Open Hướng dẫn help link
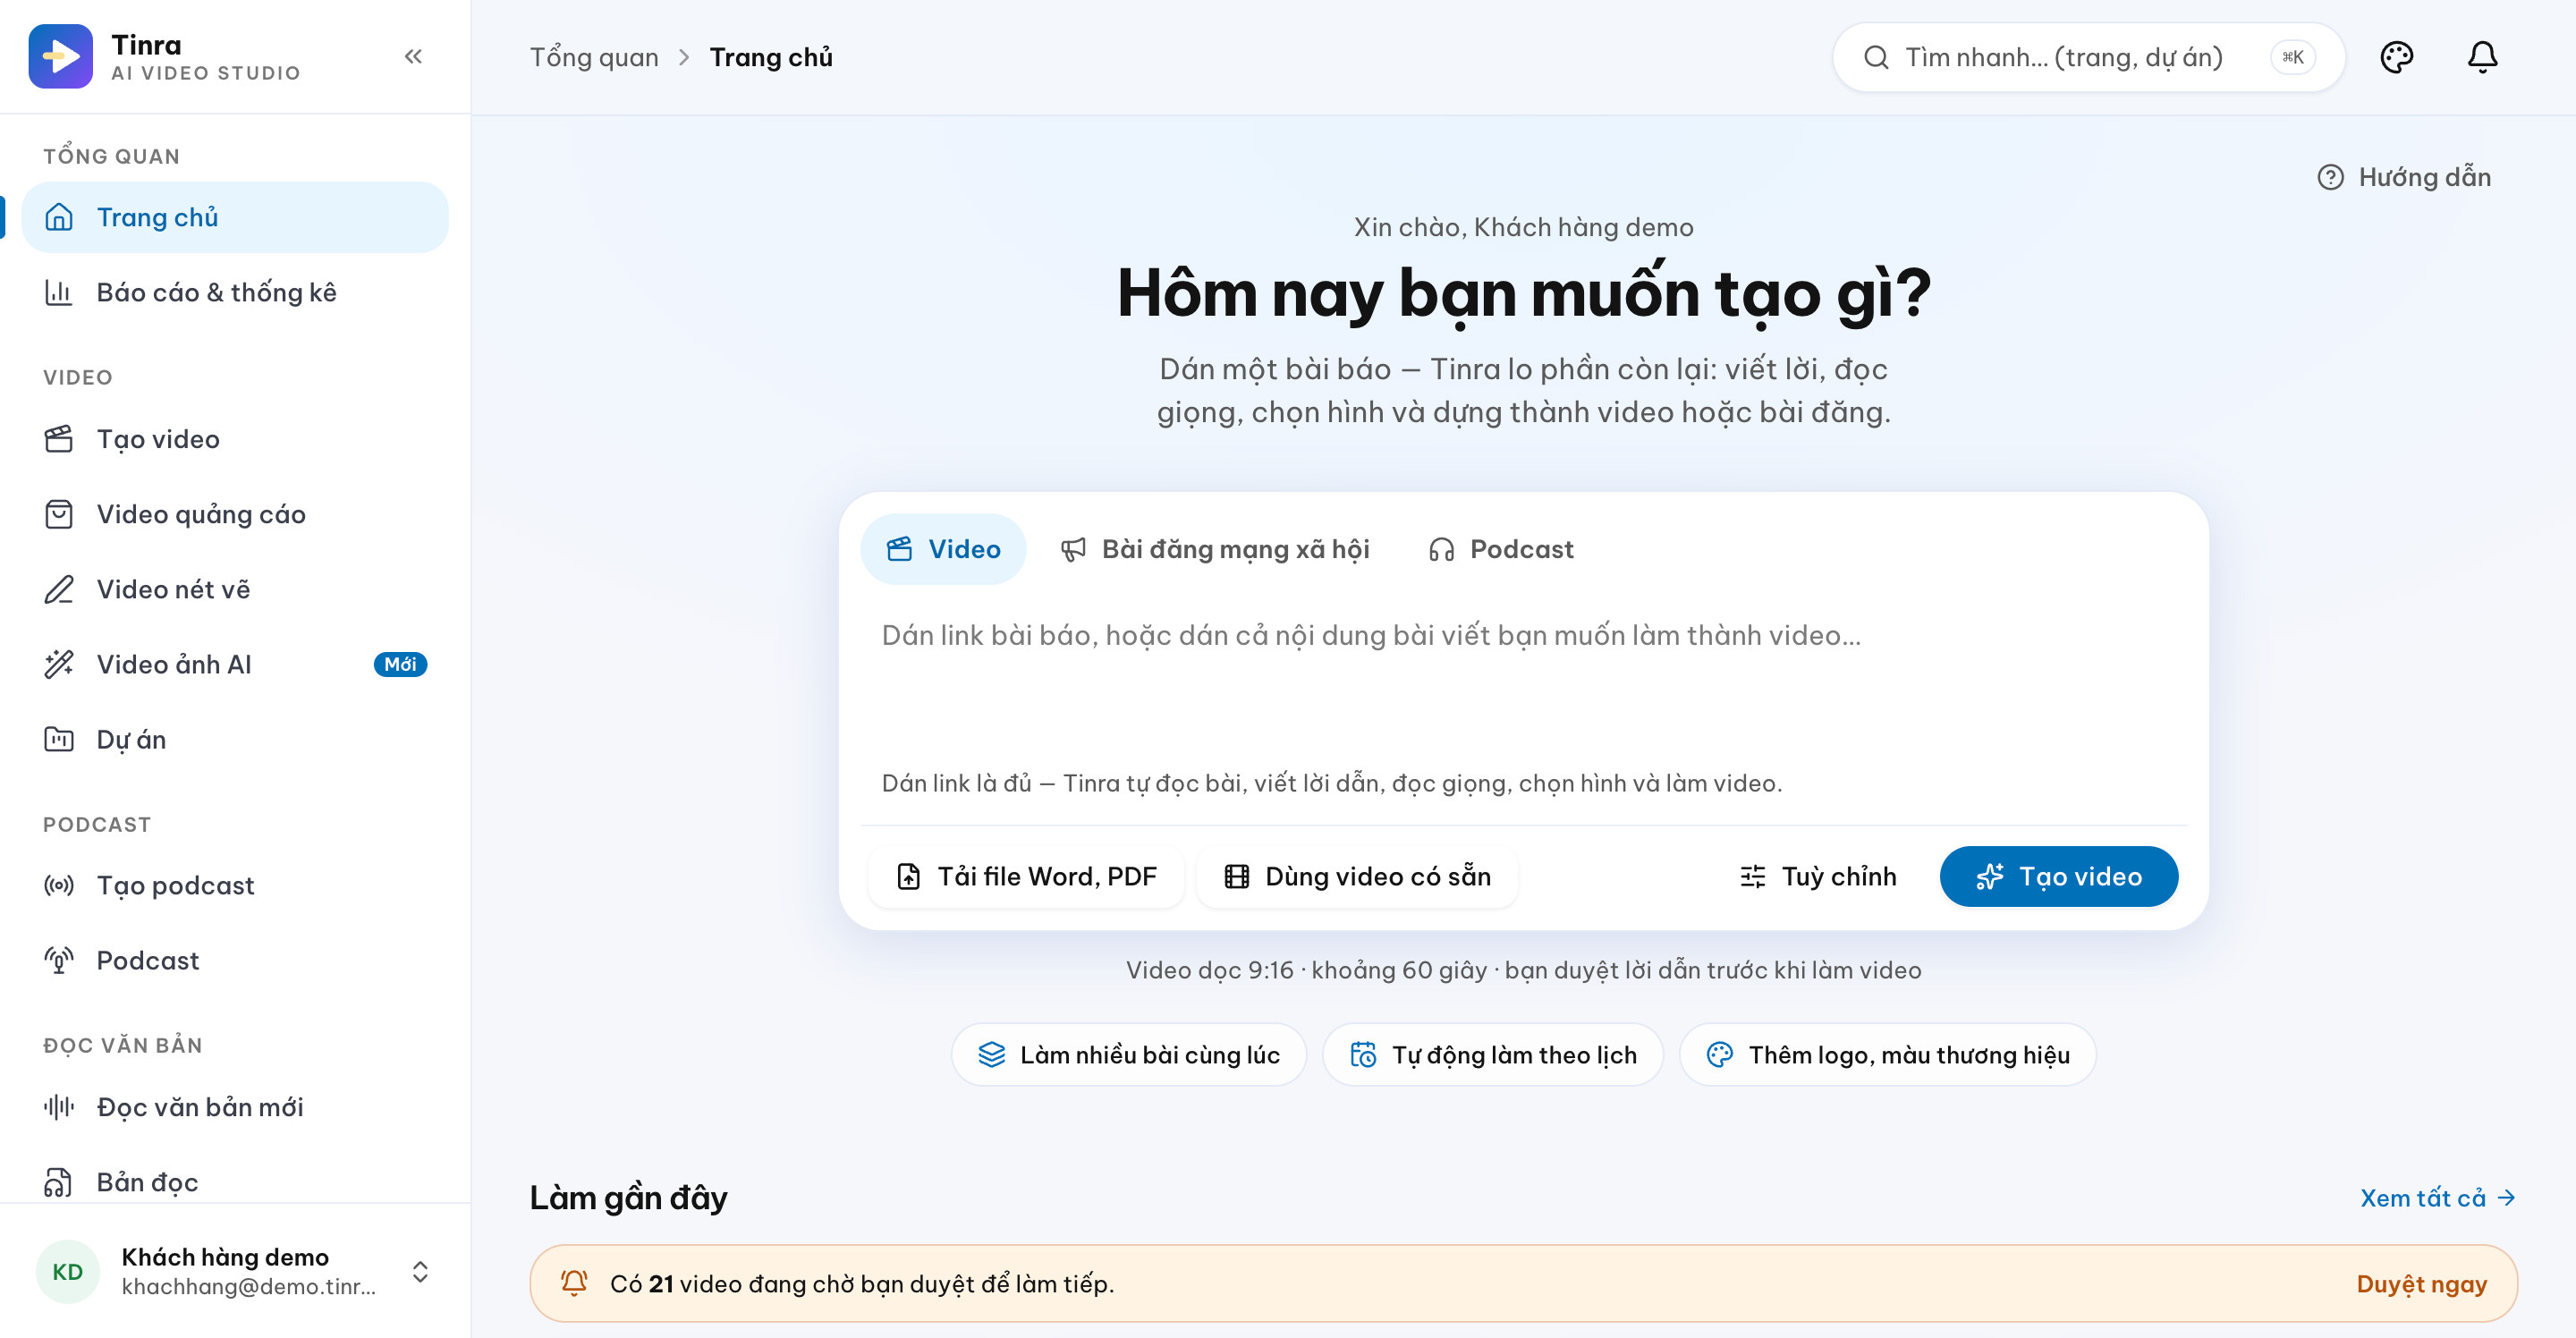The image size is (2576, 1338). coord(2404,177)
